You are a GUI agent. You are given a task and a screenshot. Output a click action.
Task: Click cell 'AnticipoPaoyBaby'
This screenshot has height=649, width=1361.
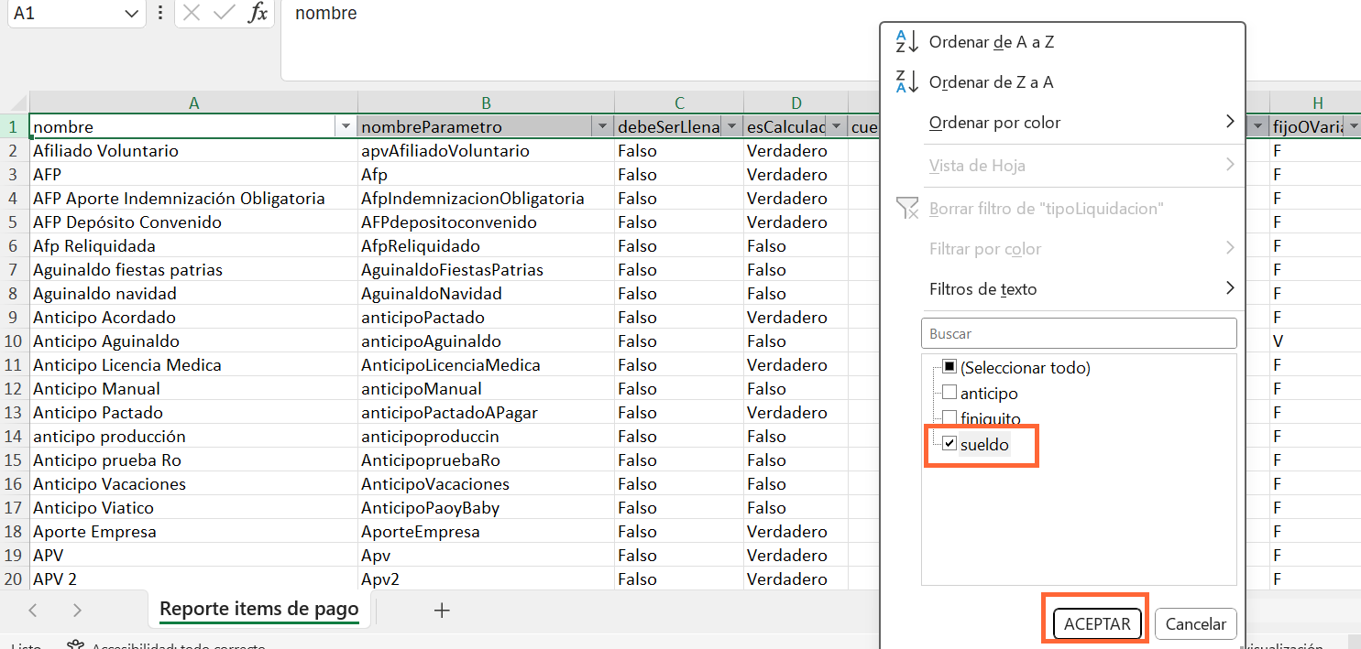coord(486,507)
